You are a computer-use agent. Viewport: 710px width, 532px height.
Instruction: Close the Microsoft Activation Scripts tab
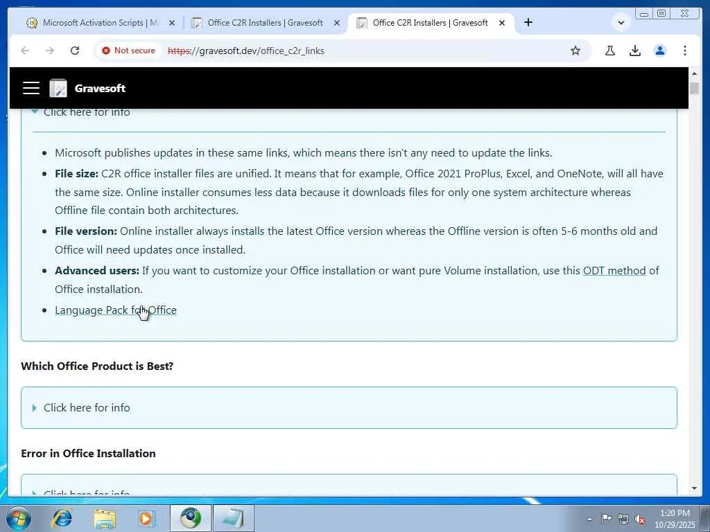click(172, 23)
